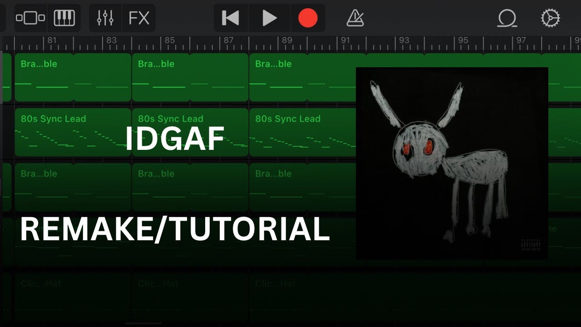
Task: Start playback with the Play button
Action: tap(270, 18)
